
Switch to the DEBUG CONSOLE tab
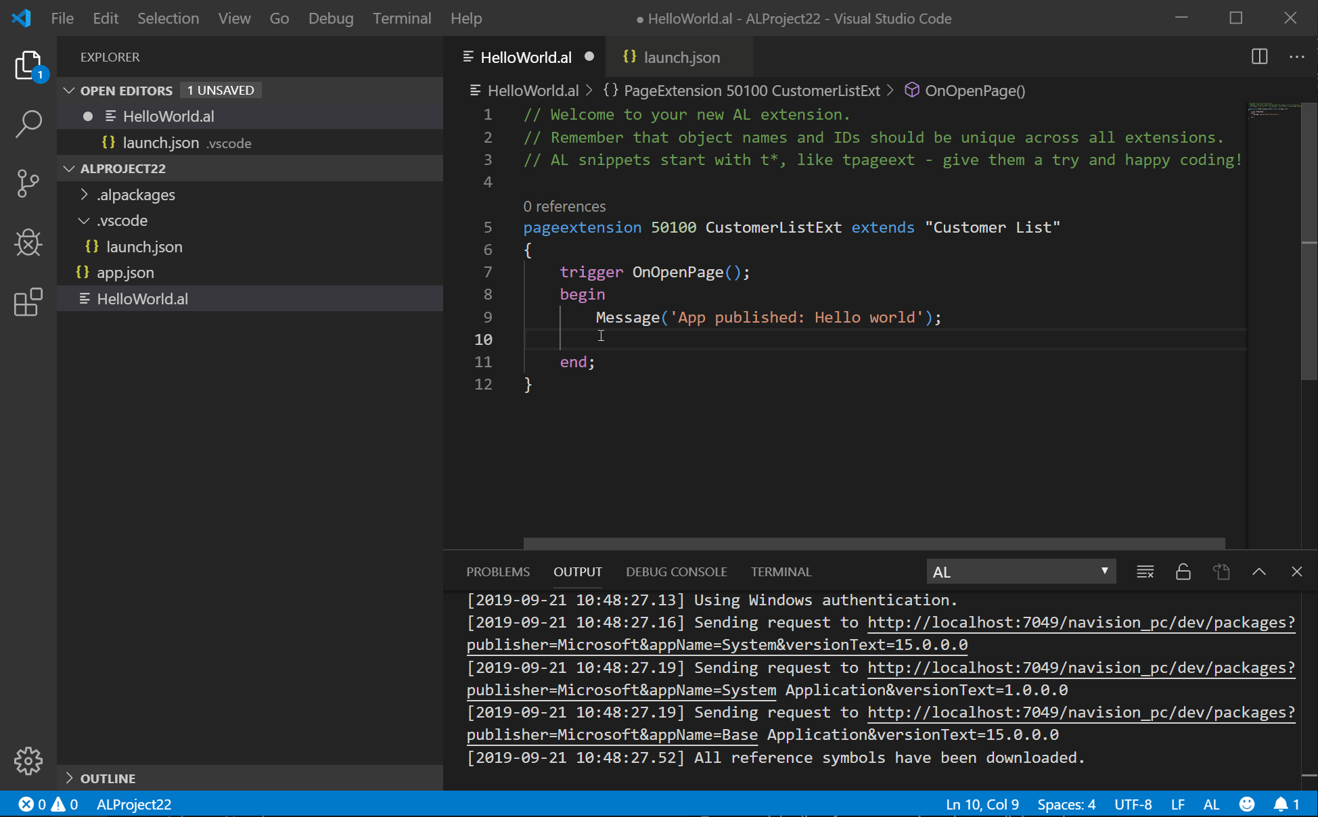pos(676,571)
